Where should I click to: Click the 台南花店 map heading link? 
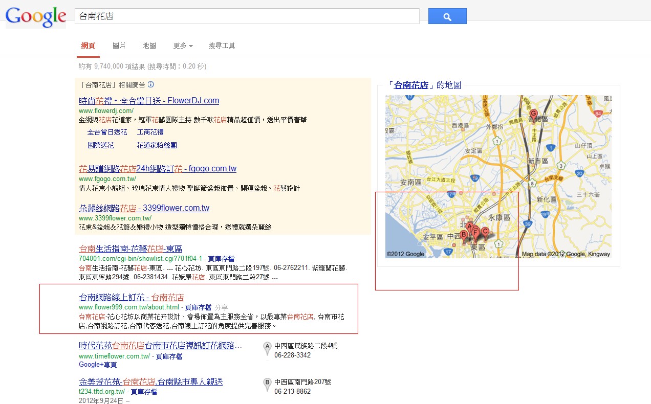coord(411,85)
